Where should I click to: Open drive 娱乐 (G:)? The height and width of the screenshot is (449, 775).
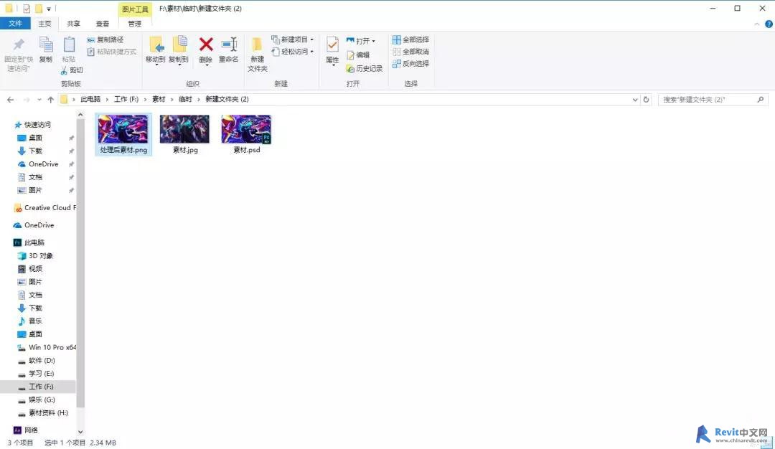click(x=42, y=400)
